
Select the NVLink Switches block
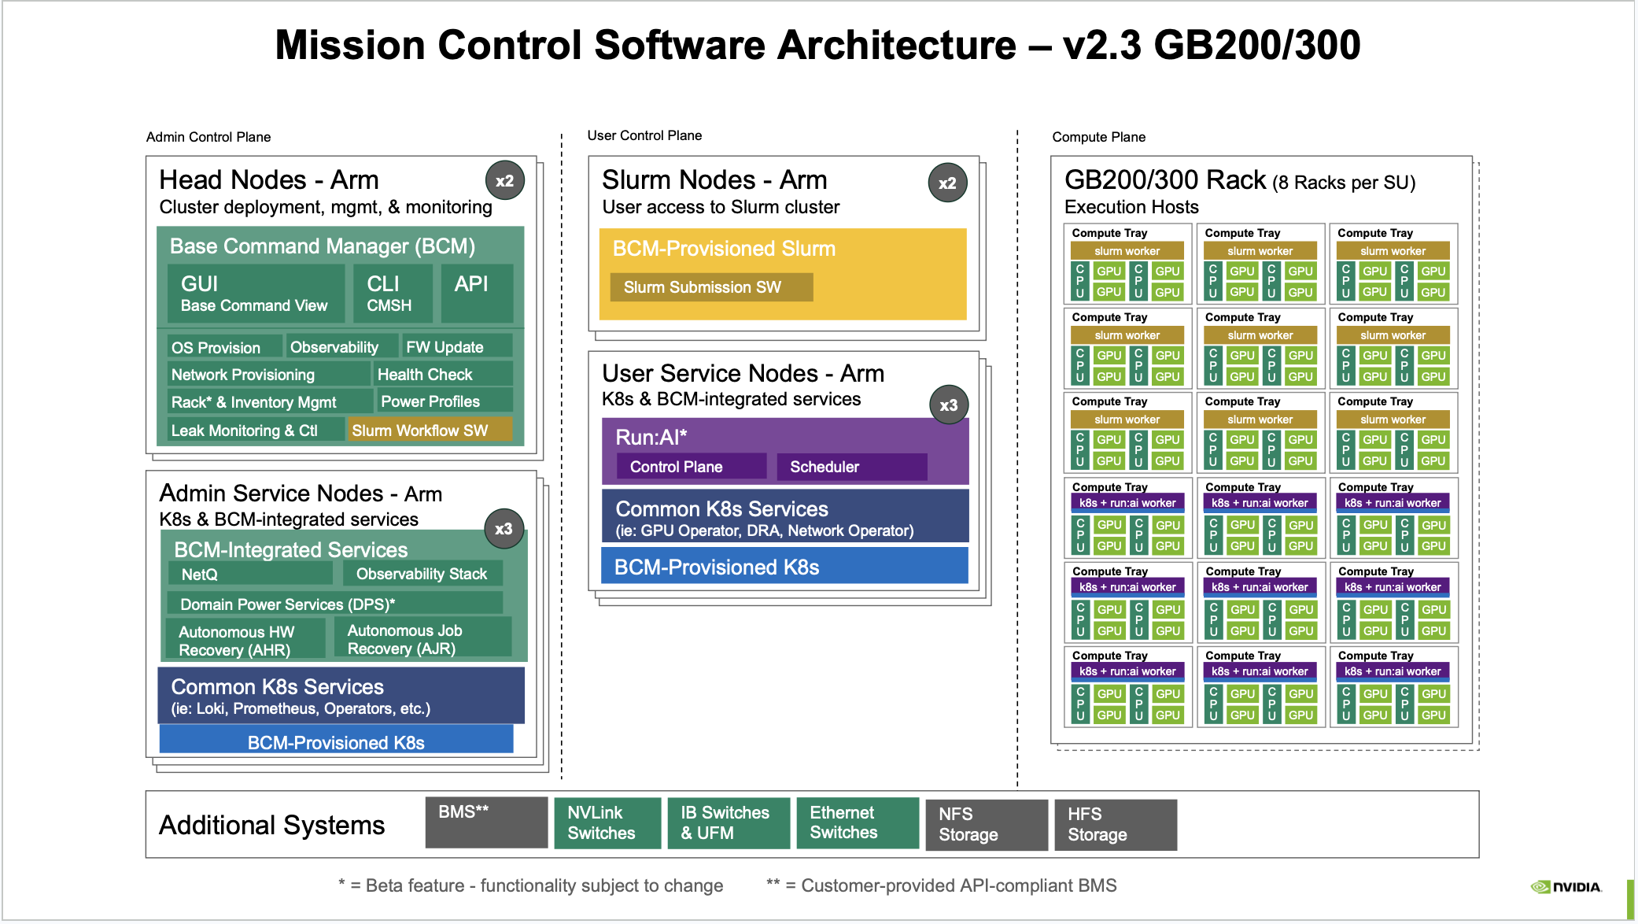click(x=607, y=822)
